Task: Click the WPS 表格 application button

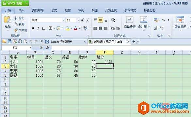Action: 13,3
